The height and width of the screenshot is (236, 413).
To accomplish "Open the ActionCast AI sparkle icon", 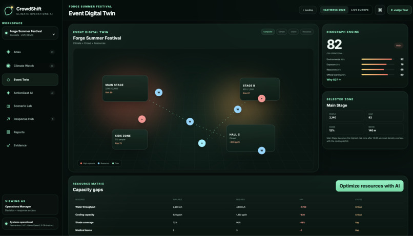I will [x=8, y=93].
